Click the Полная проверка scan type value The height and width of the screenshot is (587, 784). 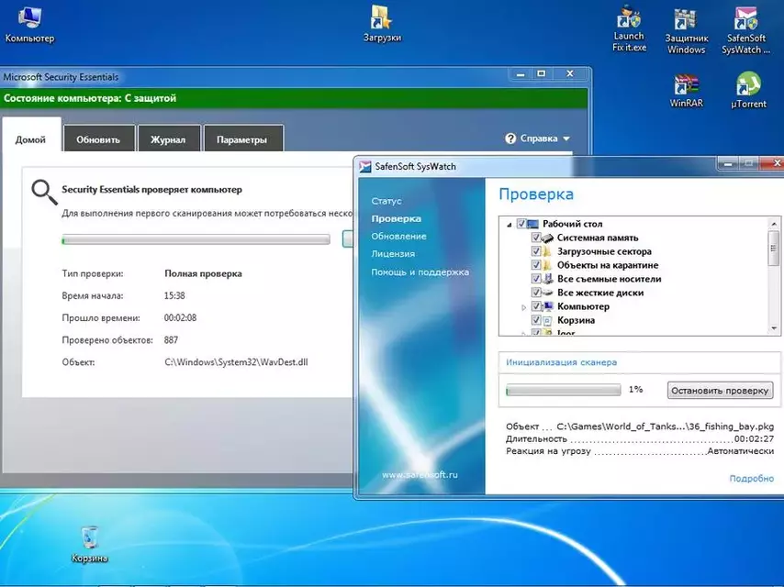tap(203, 273)
